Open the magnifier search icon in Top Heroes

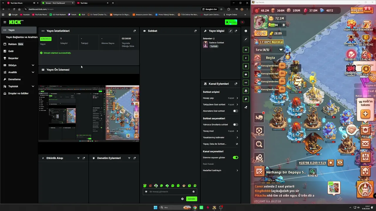pos(259,144)
